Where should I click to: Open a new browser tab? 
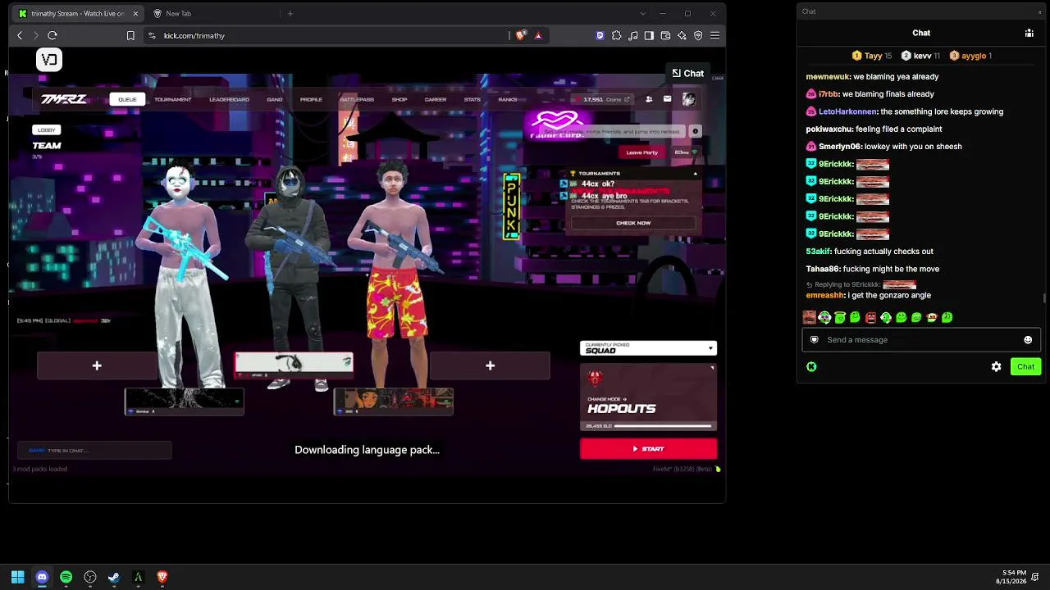click(290, 13)
